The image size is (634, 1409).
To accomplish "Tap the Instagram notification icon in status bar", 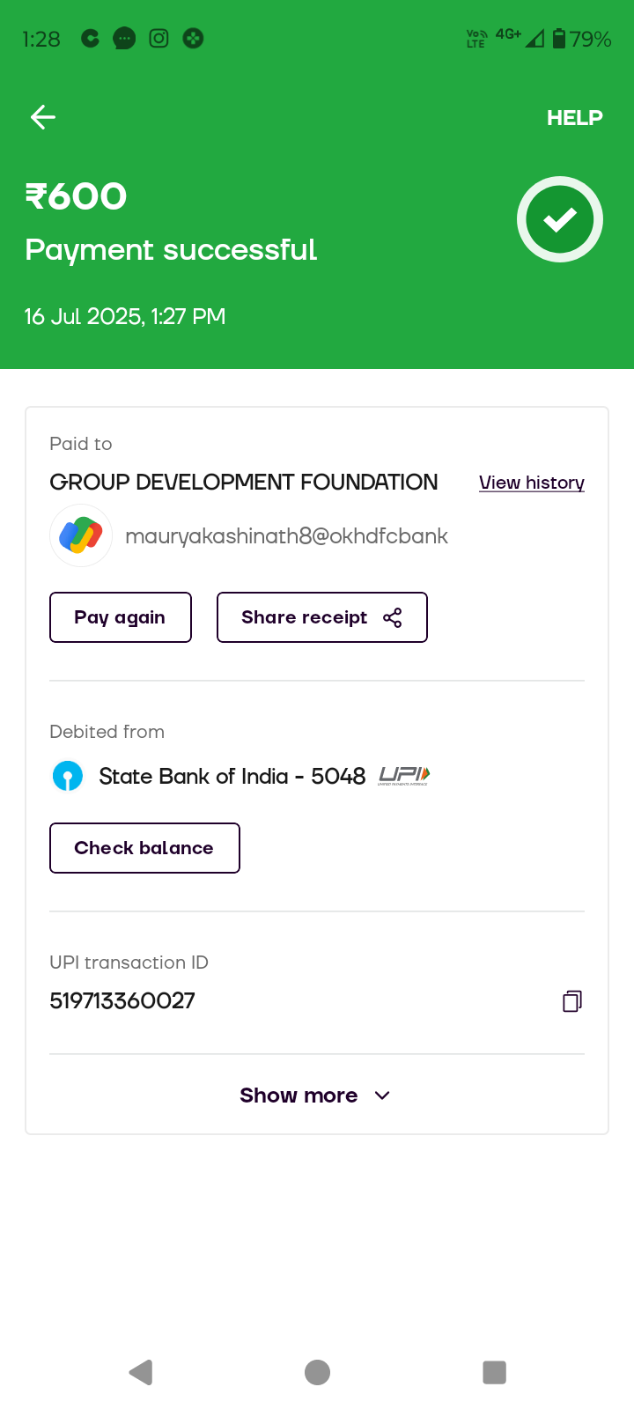I will (x=158, y=39).
